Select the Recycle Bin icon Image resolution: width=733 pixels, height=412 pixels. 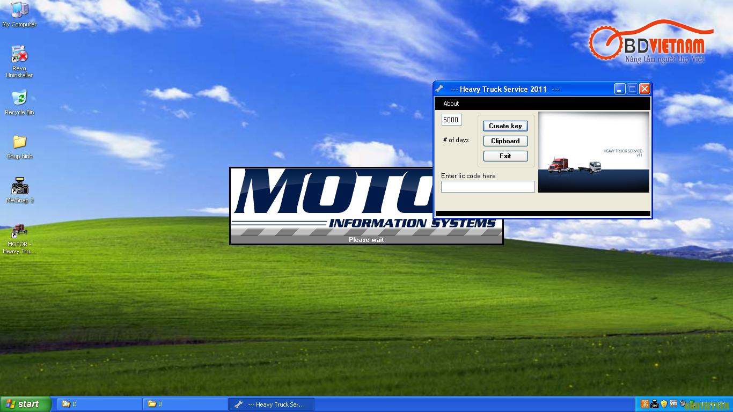point(19,102)
